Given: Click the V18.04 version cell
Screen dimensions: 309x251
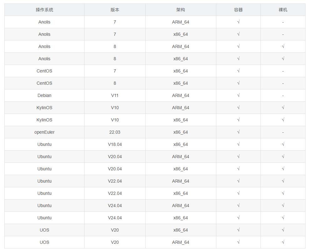Looking at the screenshot, I should [115, 145].
